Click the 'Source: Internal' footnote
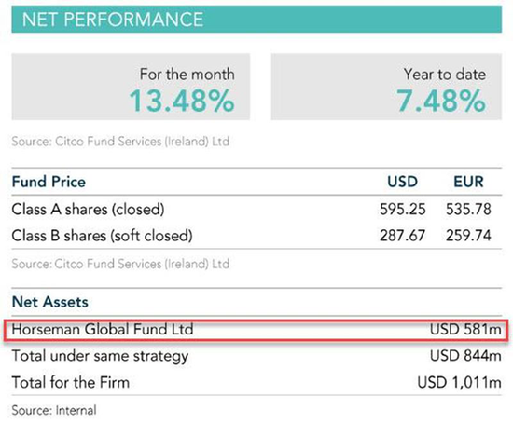The height and width of the screenshot is (423, 513). [x=54, y=410]
